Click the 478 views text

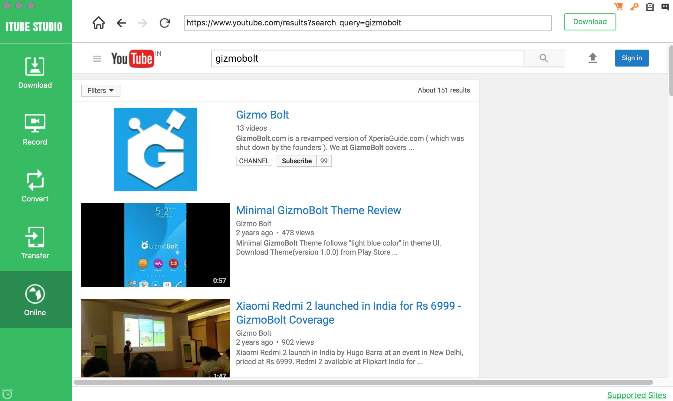298,233
